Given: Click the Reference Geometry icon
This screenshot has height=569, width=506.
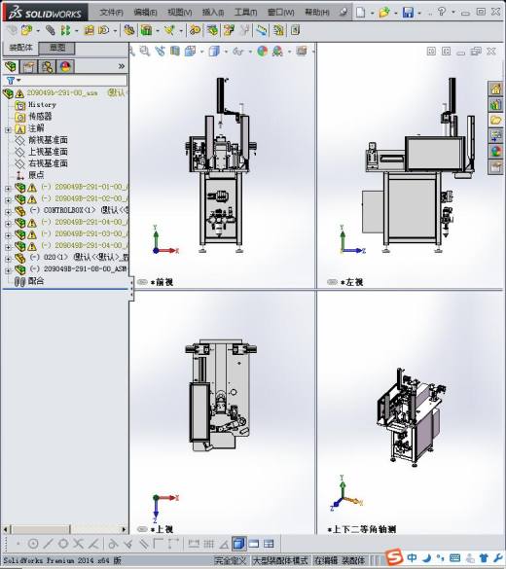Looking at the screenshot, I should (x=169, y=30).
